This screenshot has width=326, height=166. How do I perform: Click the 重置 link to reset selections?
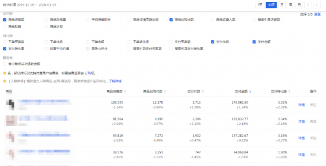click(317, 14)
